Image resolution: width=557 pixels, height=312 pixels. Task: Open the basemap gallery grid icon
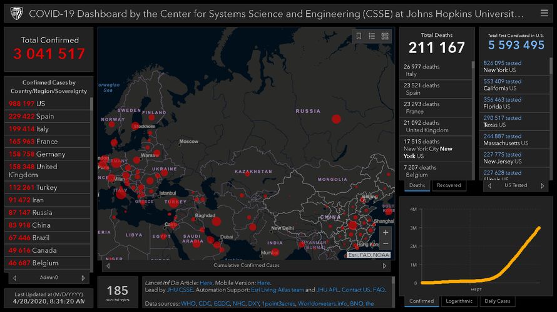pyautogui.click(x=385, y=36)
